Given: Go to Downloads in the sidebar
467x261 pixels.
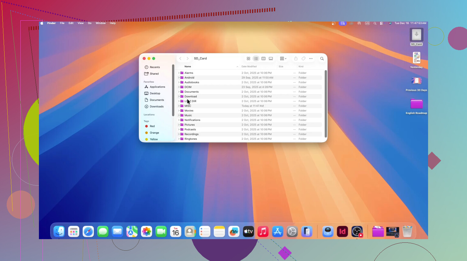Looking at the screenshot, I should pos(157,107).
